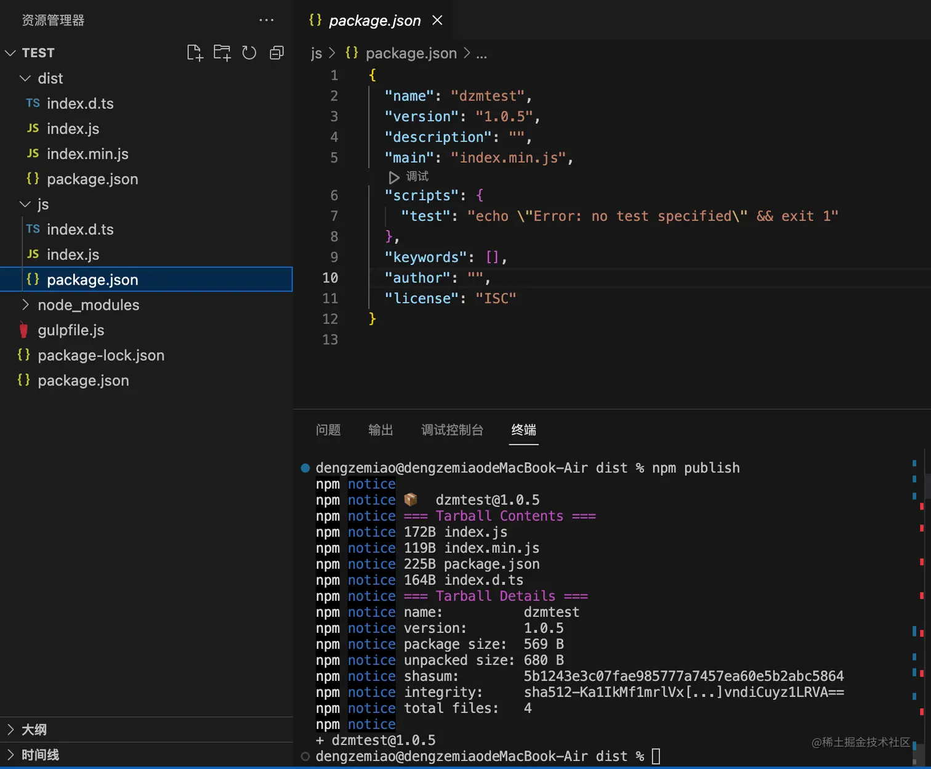
Task: Switch to the 问题 problems tab
Action: coord(328,430)
